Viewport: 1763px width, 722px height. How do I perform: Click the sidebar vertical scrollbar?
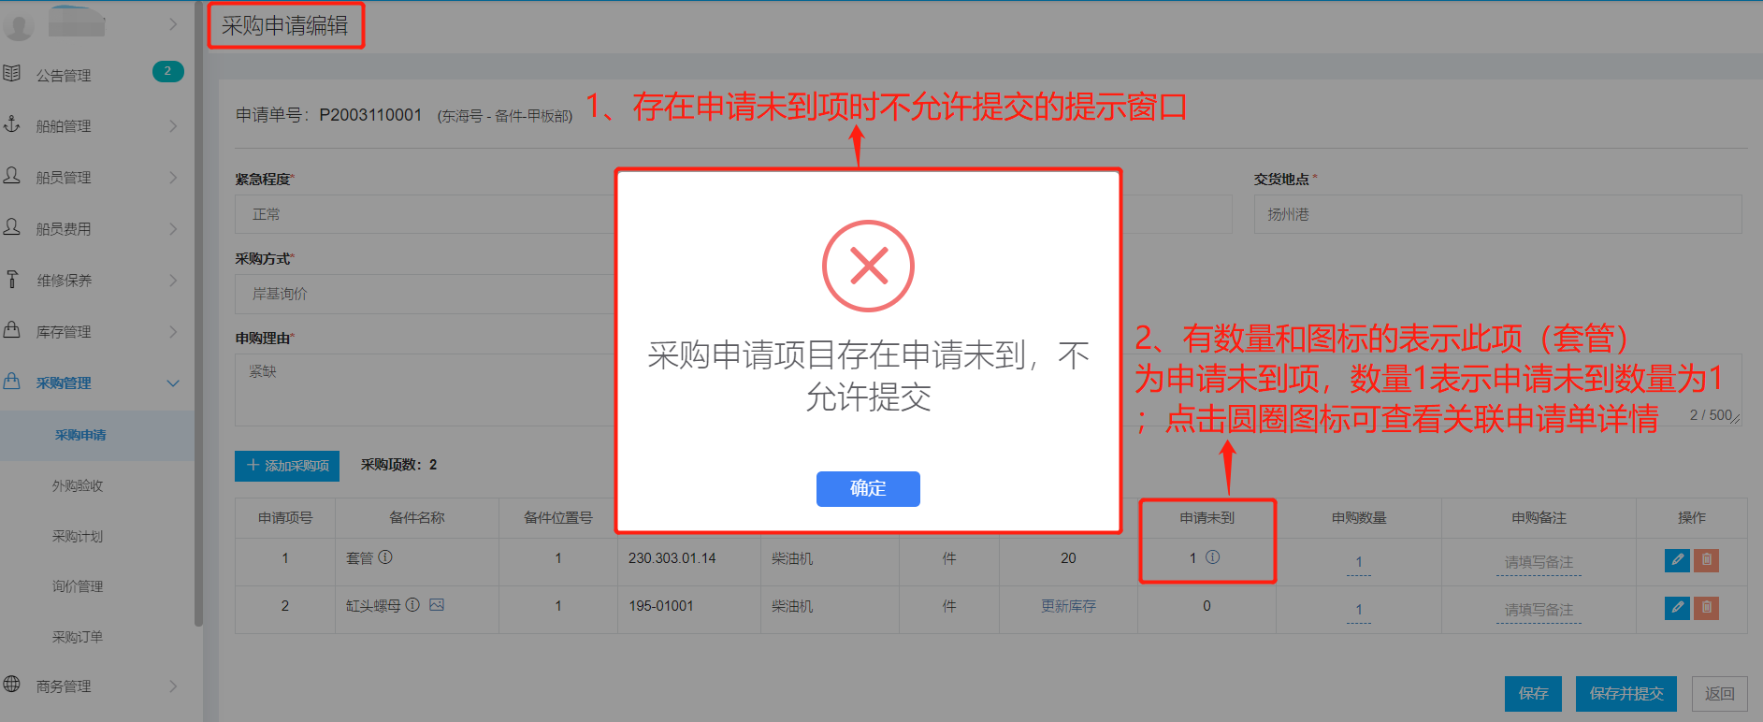[x=198, y=313]
